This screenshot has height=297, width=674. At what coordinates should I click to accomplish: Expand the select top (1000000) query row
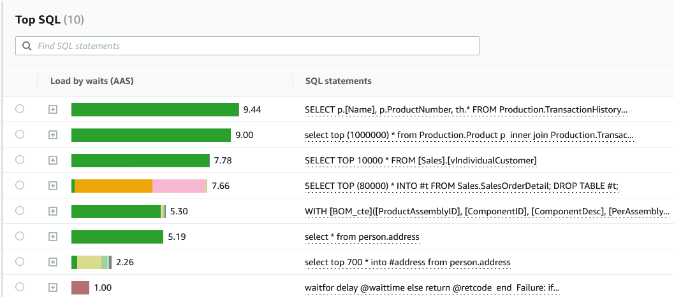coord(54,135)
